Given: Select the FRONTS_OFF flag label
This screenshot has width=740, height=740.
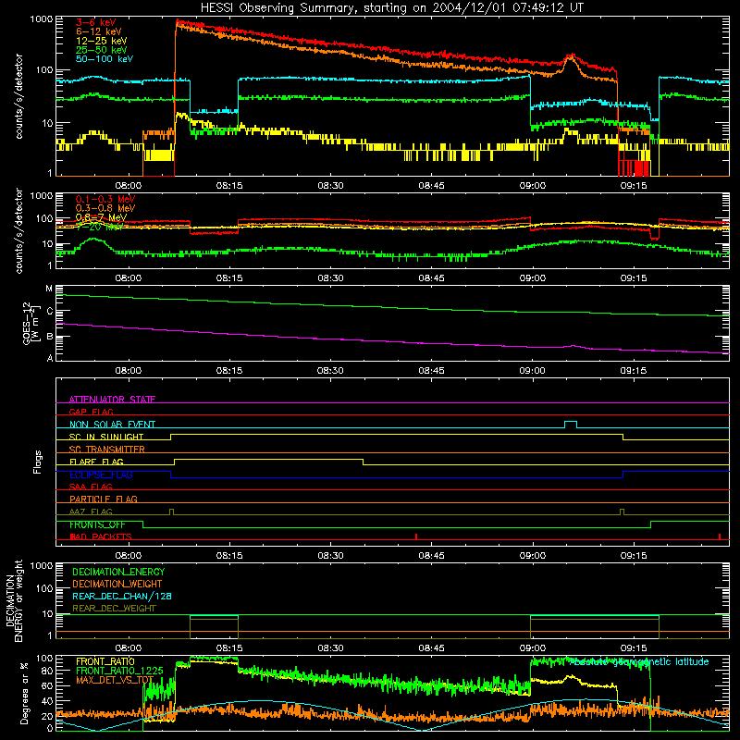Looking at the screenshot, I should (x=97, y=524).
